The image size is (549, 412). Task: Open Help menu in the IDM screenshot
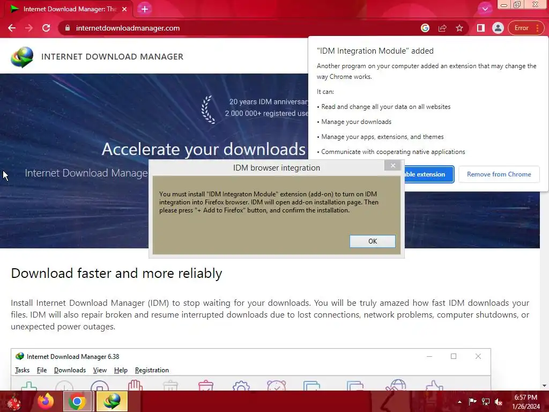click(x=121, y=370)
